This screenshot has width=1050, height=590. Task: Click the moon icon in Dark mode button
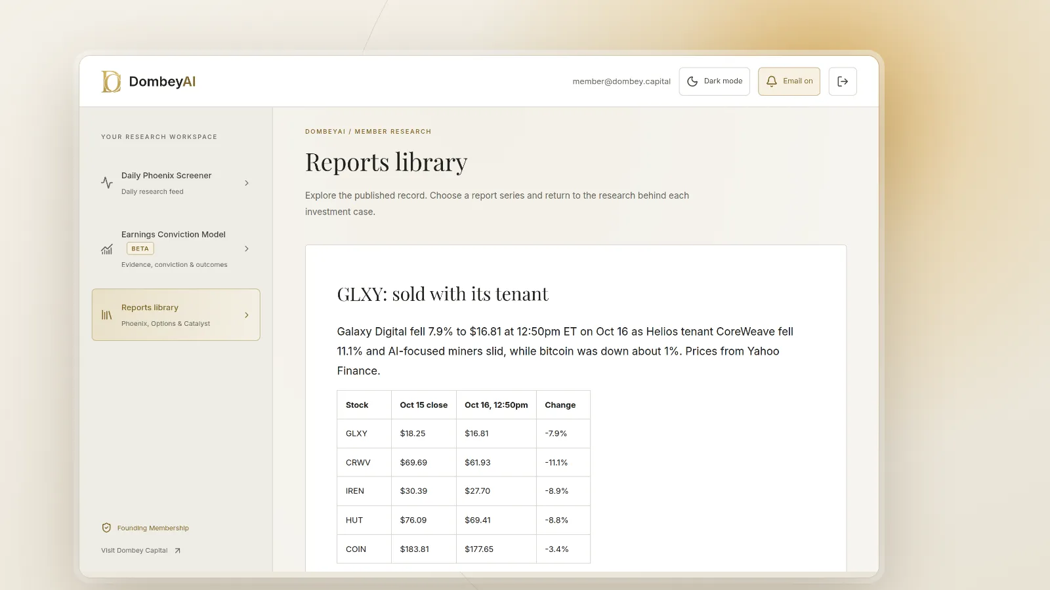point(692,81)
